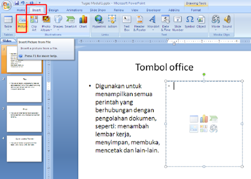Click the insert table icon in placeholder
Image resolution: width=251 pixels, height=179 pixels.
tap(194, 119)
